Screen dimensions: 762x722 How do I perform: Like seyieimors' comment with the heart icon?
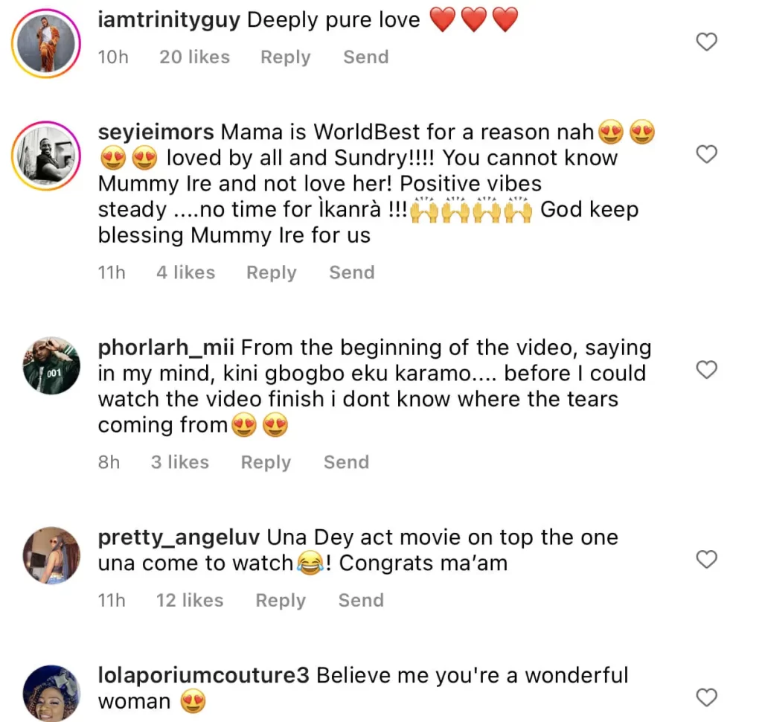[706, 155]
